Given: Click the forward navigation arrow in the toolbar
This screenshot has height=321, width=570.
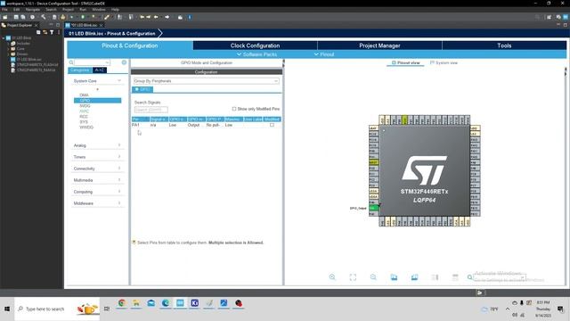Looking at the screenshot, I should (x=167, y=17).
